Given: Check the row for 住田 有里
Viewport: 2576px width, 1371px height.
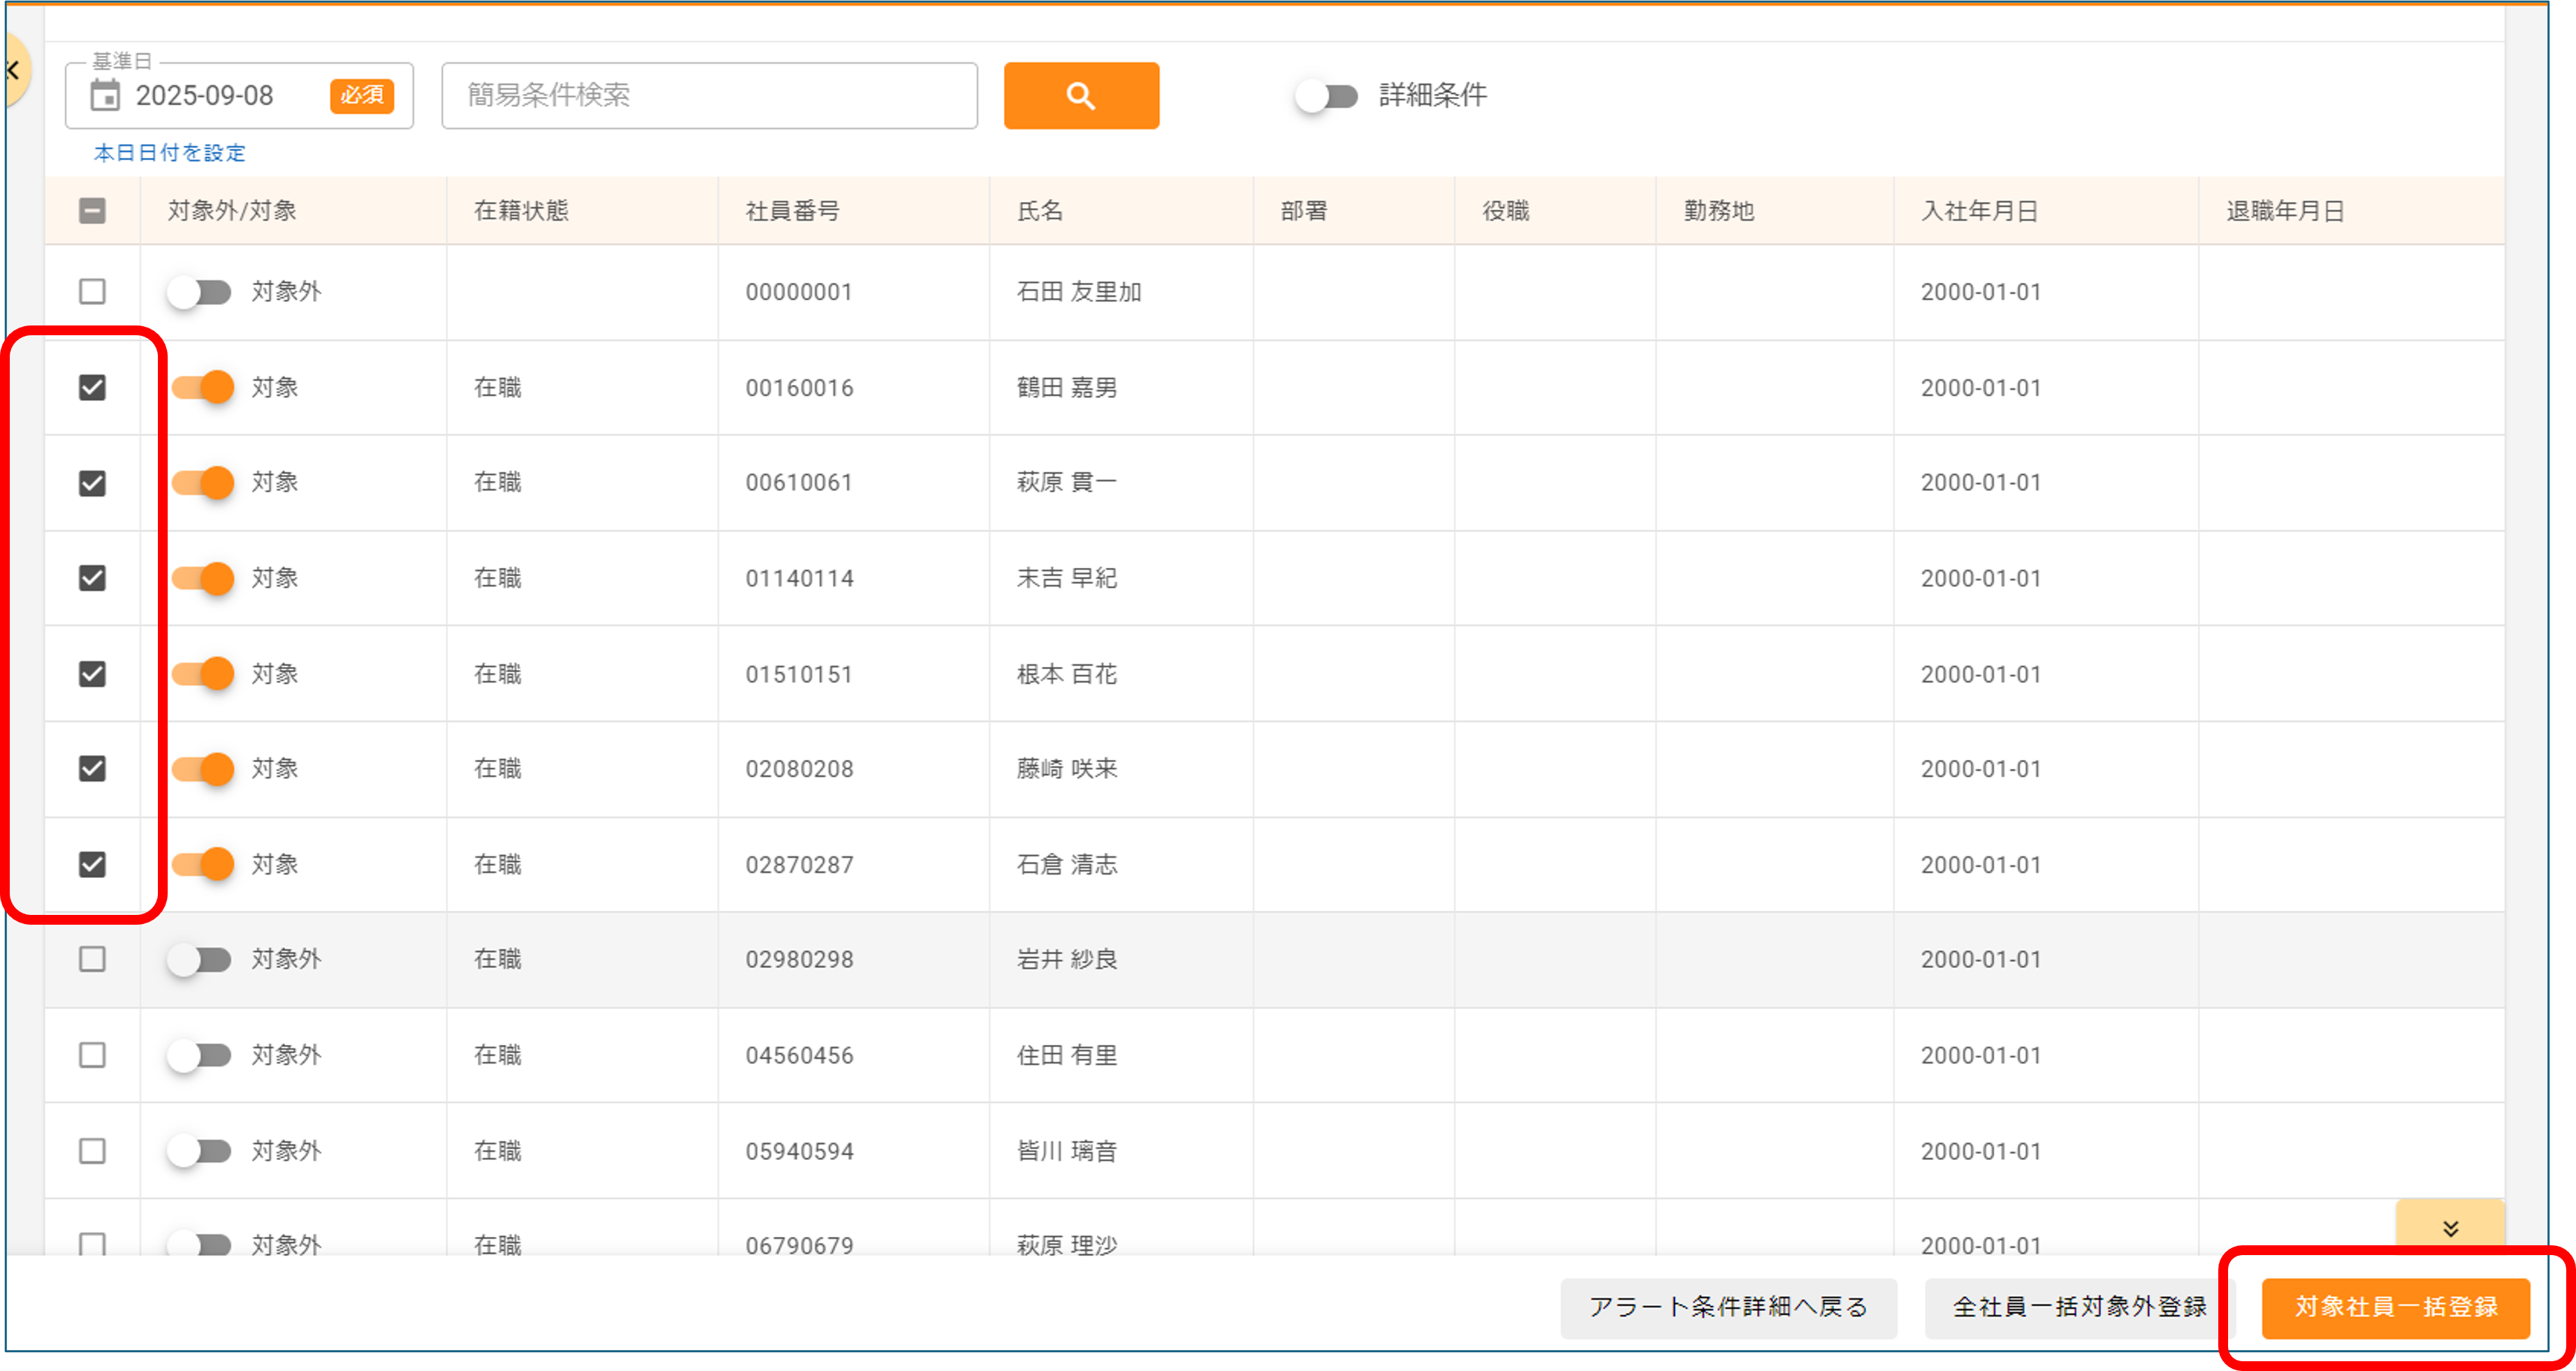Looking at the screenshot, I should click(x=92, y=1054).
